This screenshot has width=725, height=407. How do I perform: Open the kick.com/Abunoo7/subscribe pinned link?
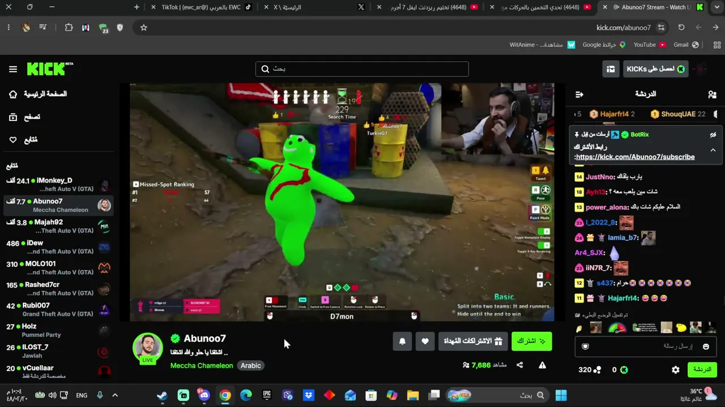[634, 157]
